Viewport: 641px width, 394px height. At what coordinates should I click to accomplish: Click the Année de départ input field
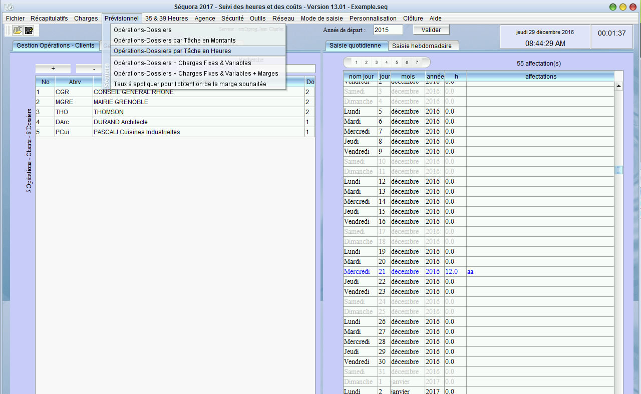[x=388, y=30]
